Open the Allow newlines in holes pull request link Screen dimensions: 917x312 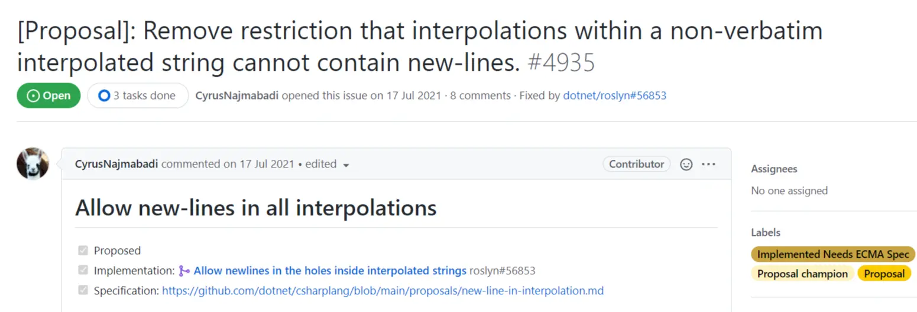pos(330,271)
